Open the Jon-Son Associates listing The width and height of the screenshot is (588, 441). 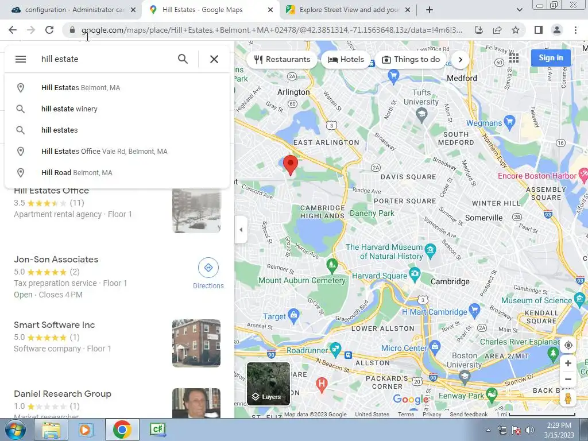(56, 260)
